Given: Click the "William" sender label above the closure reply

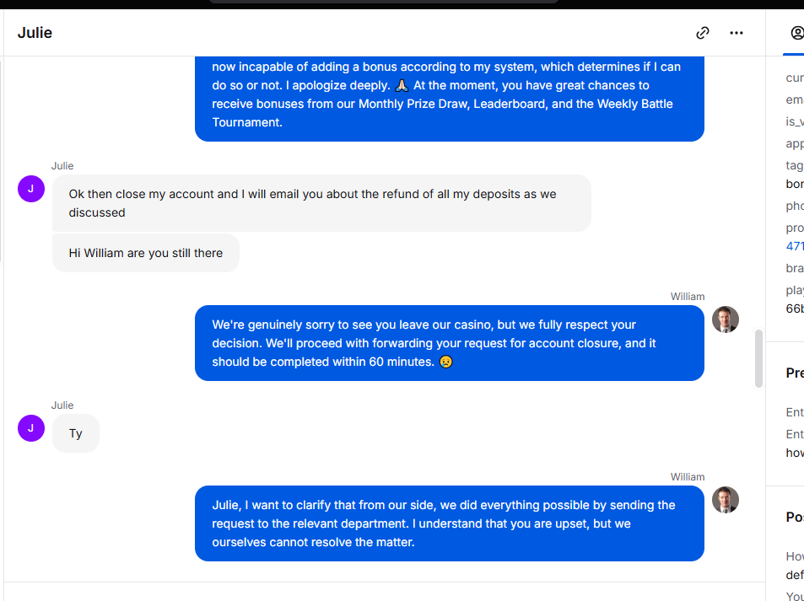Looking at the screenshot, I should coord(687,296).
